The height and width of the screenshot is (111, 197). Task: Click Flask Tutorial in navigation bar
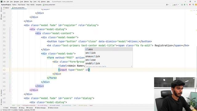(22, 5)
